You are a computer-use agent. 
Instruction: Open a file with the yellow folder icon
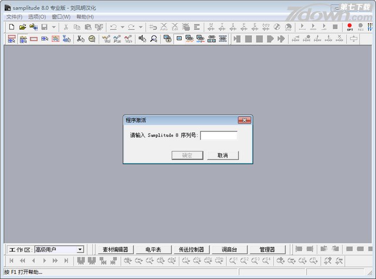[x=22, y=27]
